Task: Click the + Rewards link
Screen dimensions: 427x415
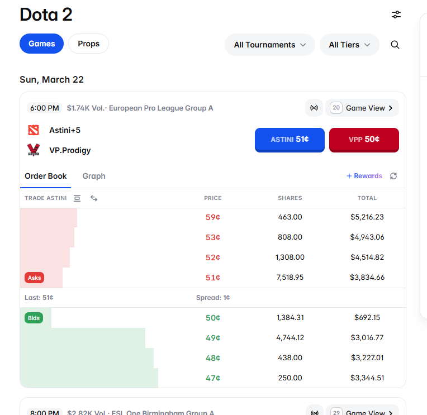Action: click(x=364, y=176)
